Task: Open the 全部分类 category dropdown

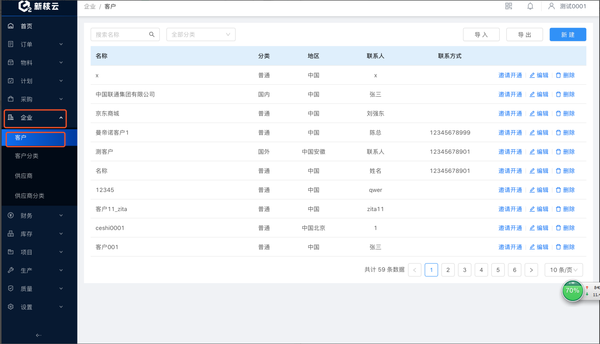Action: click(x=201, y=34)
